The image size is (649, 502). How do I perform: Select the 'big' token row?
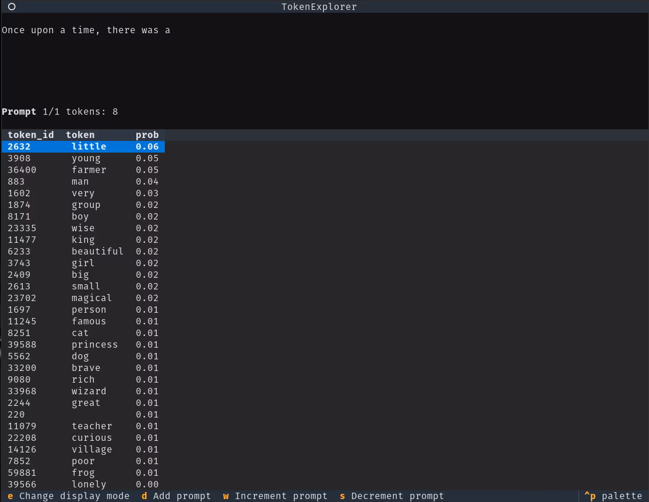83,274
